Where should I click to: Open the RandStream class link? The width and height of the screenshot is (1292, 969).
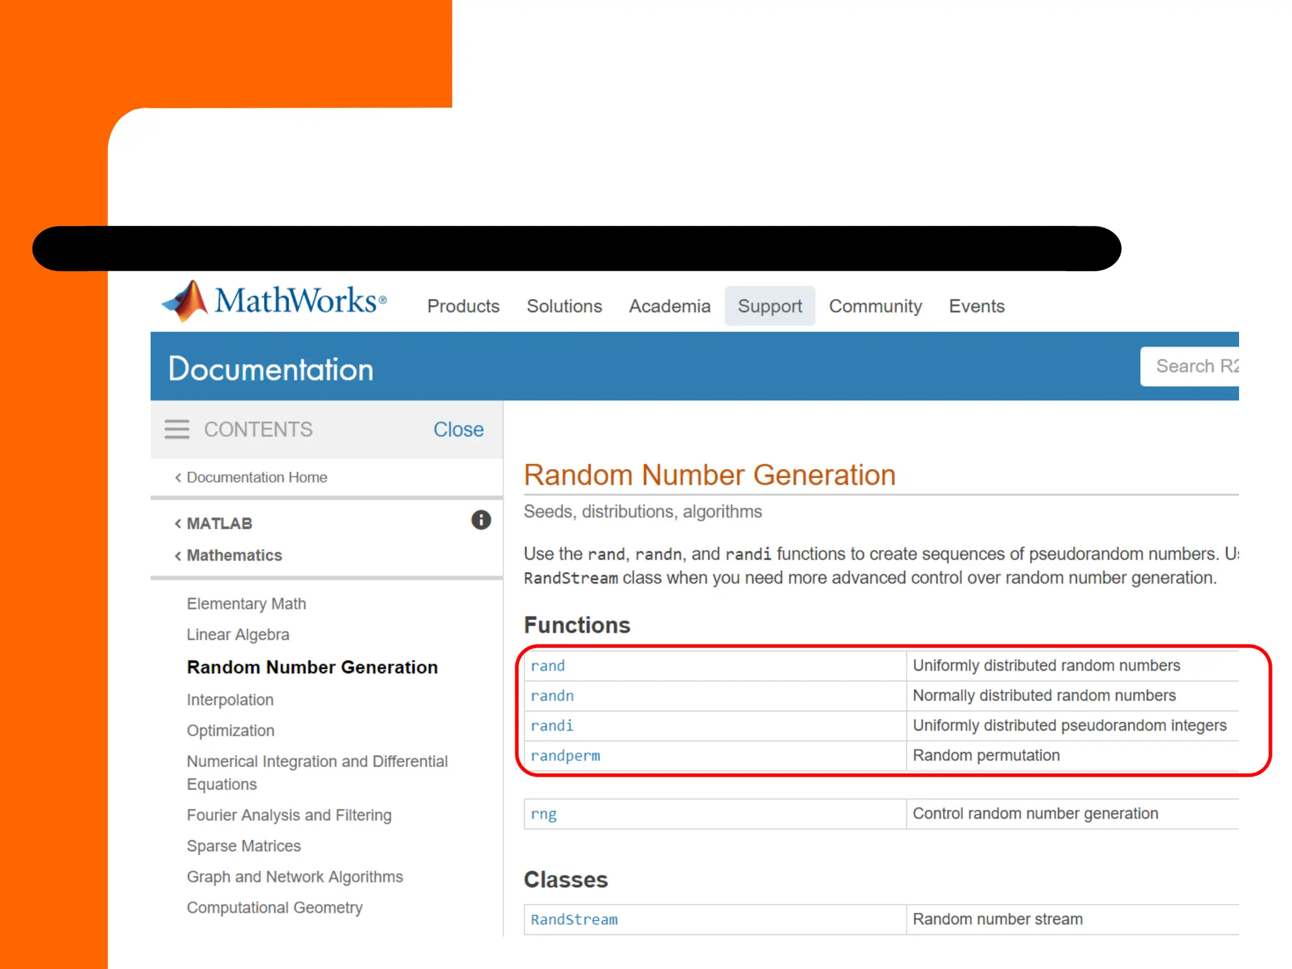tap(574, 920)
